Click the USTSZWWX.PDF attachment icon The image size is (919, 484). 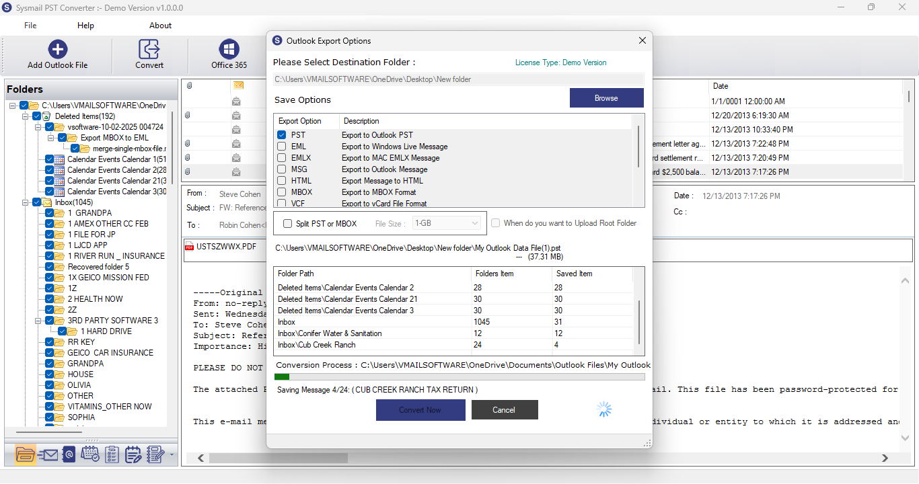(x=190, y=247)
